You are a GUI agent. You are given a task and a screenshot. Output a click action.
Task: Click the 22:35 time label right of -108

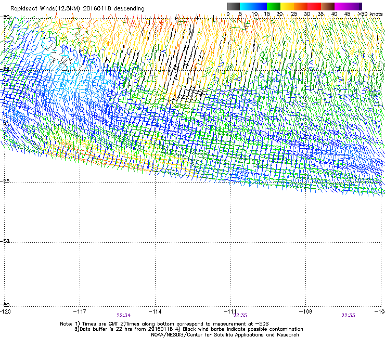coord(348,316)
